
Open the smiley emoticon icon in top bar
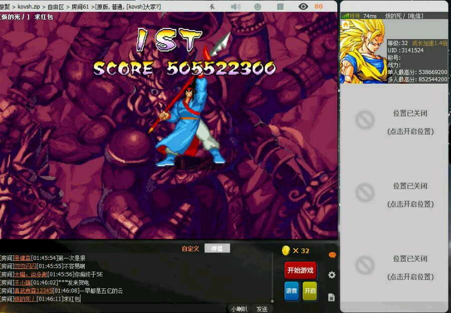(x=258, y=7)
